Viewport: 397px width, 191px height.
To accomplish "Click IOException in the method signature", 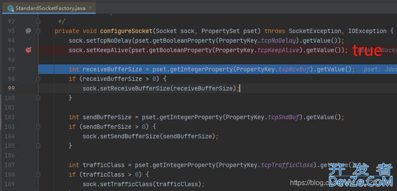I will 367,31.
